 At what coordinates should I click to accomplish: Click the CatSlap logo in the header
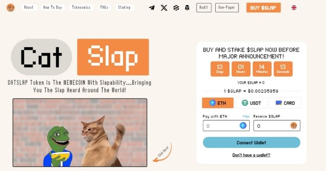(x=10, y=8)
